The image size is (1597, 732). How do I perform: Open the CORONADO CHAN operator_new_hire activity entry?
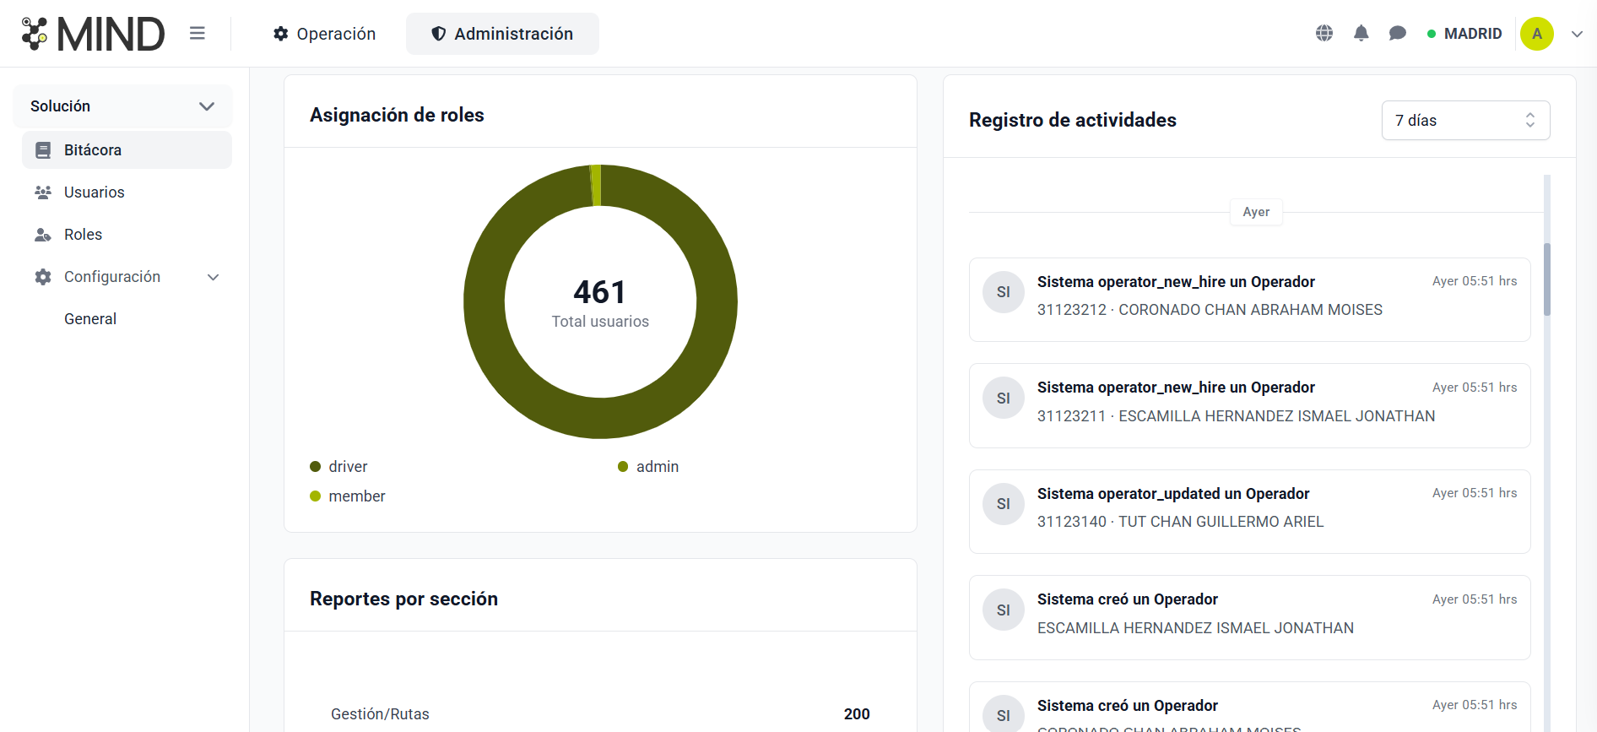point(1249,300)
